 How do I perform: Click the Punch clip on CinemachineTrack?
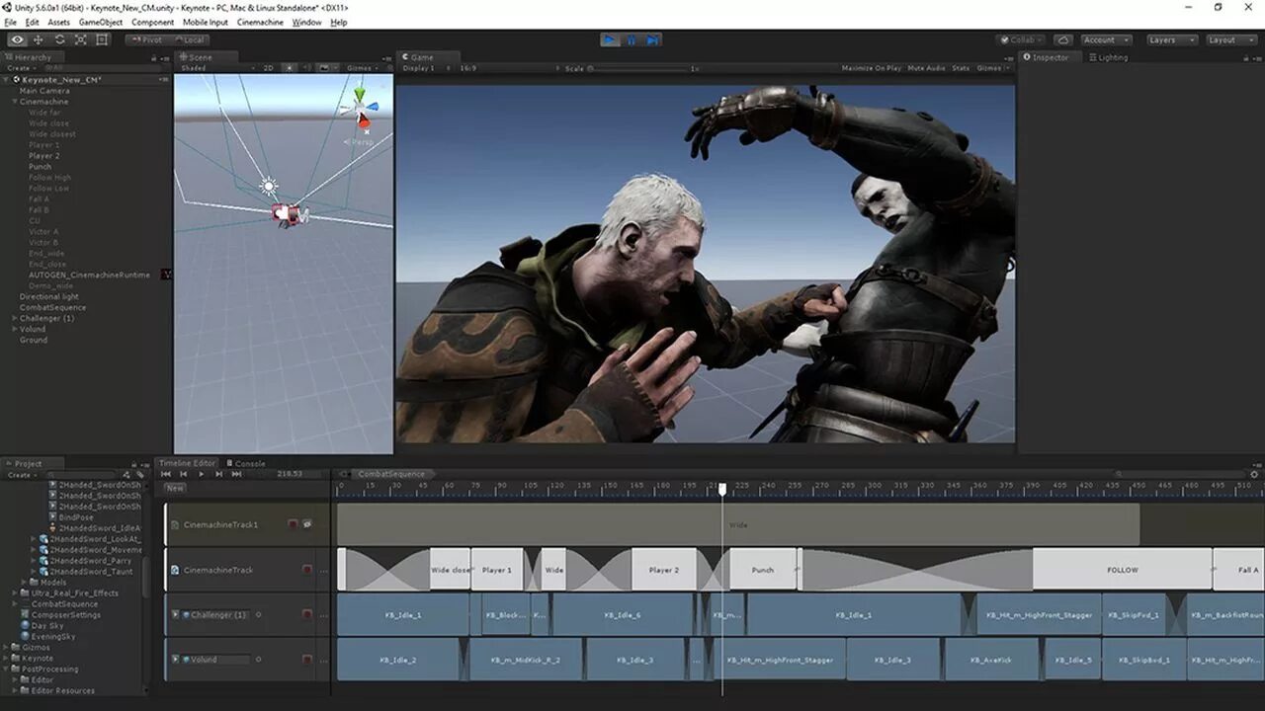762,570
